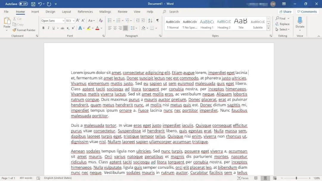Click the zoom slider handle
Screen dimensions: 322x181
pos(296,178)
